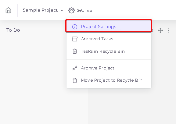Choose Archived Tasks from the menu

tap(109, 39)
